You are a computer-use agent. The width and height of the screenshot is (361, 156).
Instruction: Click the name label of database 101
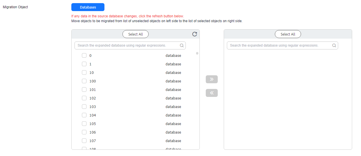pos(93,90)
